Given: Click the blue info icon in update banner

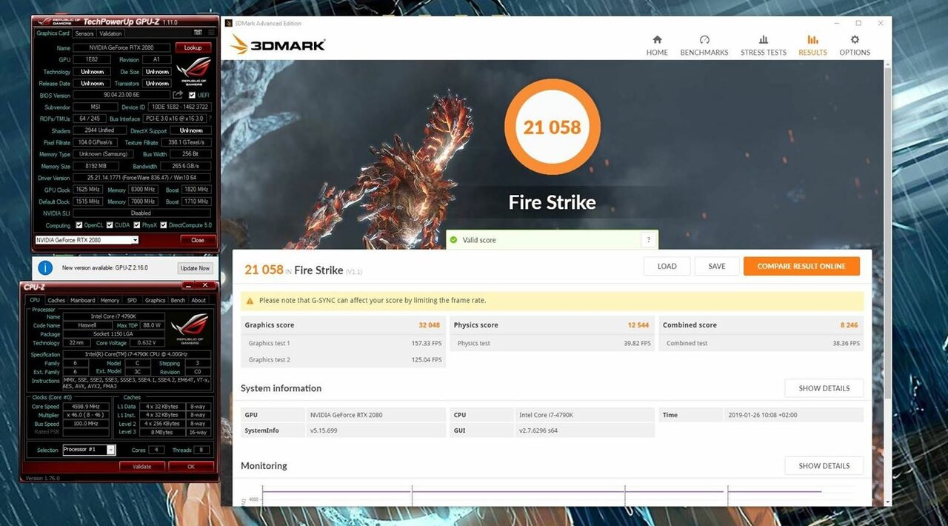Looking at the screenshot, I should tap(44, 268).
